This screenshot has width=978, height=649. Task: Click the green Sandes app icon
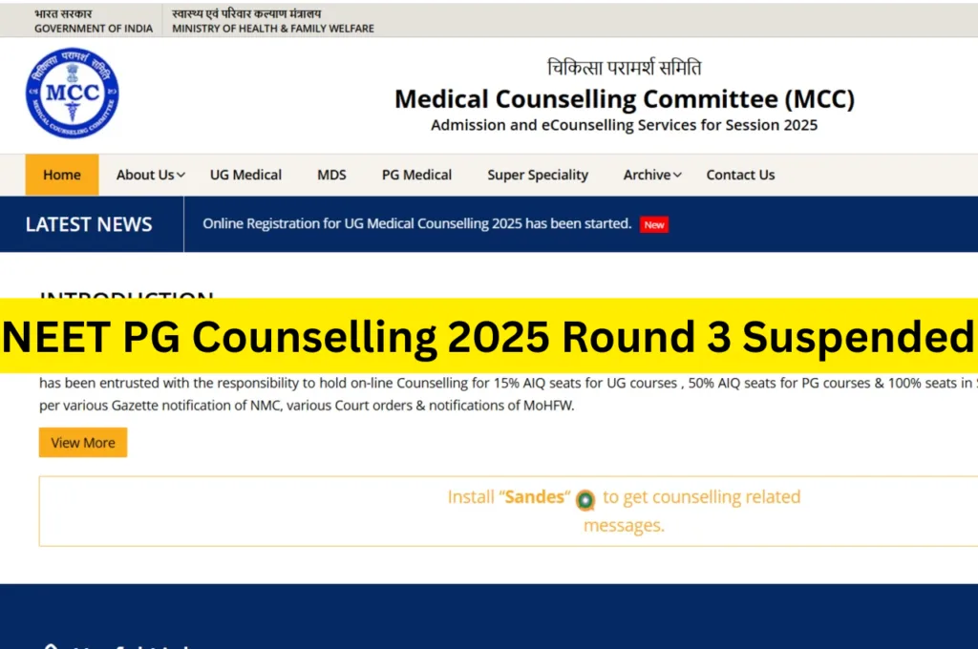pos(585,499)
